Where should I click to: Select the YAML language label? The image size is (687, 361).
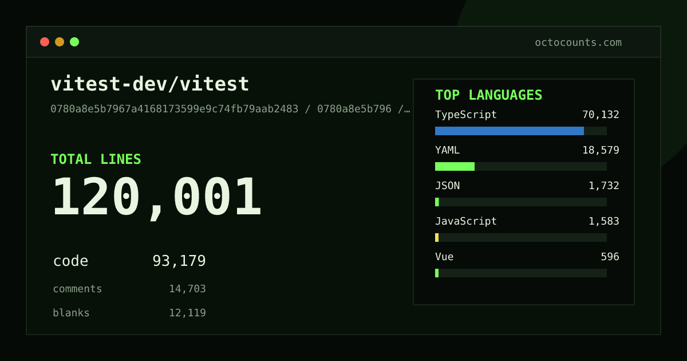pos(447,150)
